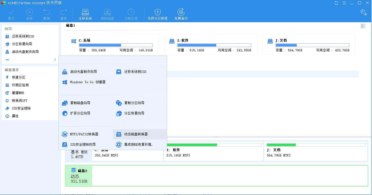Click the refresh icon at top right
This screenshot has height=195, width=372.
click(336, 3)
